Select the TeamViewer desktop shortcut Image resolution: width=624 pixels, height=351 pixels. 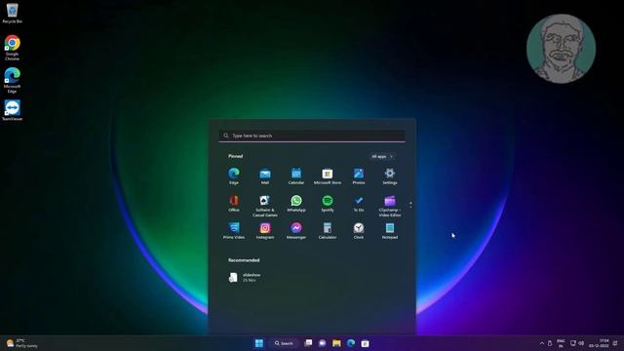click(13, 110)
